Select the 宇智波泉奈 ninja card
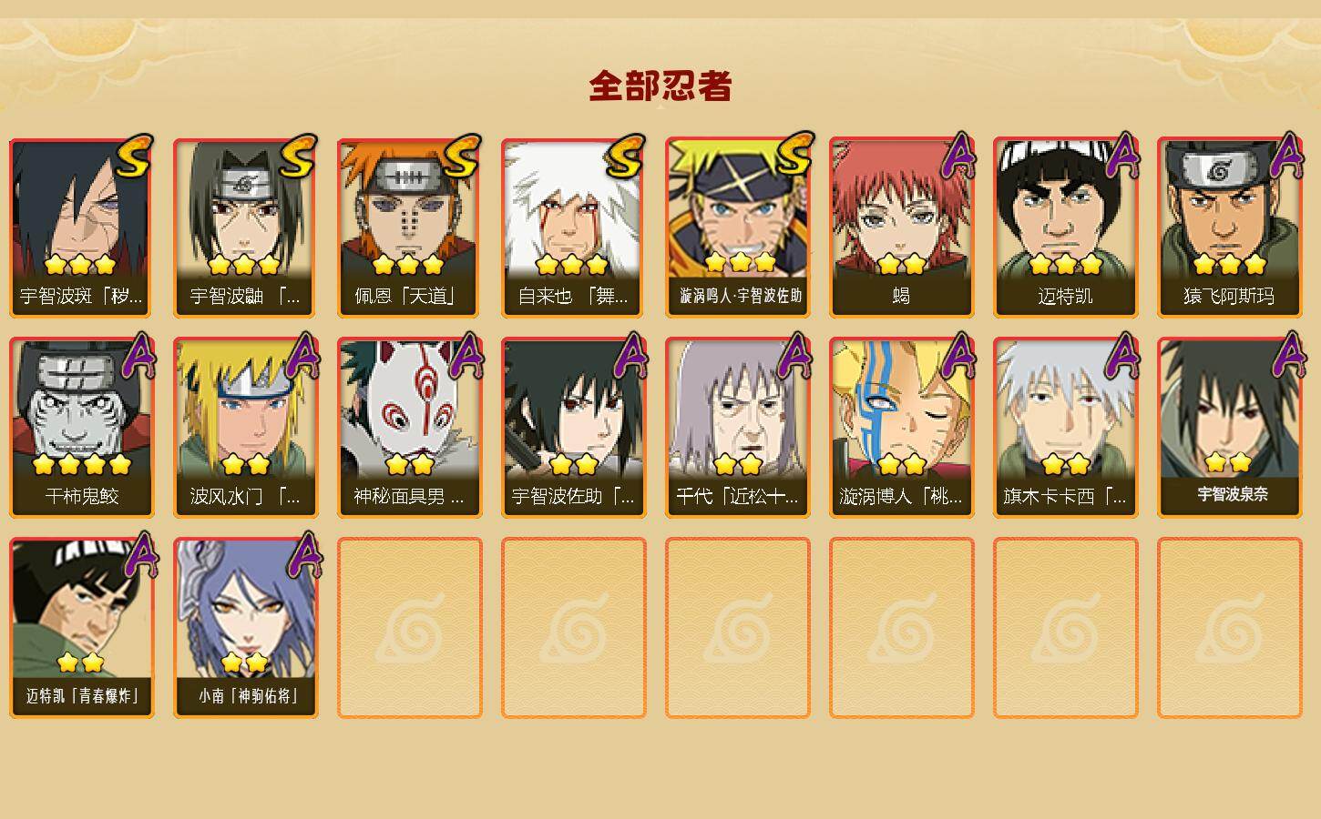The height and width of the screenshot is (819, 1321). (x=1229, y=428)
